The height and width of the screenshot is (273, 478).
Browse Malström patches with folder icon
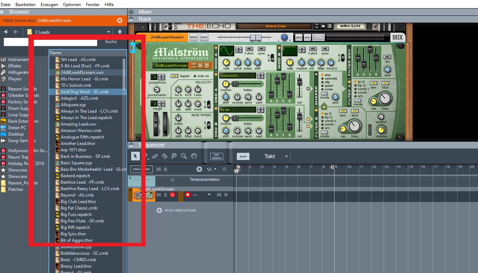tap(200, 65)
